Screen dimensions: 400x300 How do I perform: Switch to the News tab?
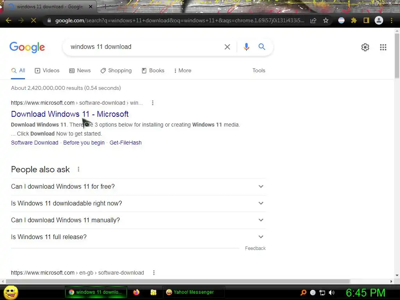point(80,71)
